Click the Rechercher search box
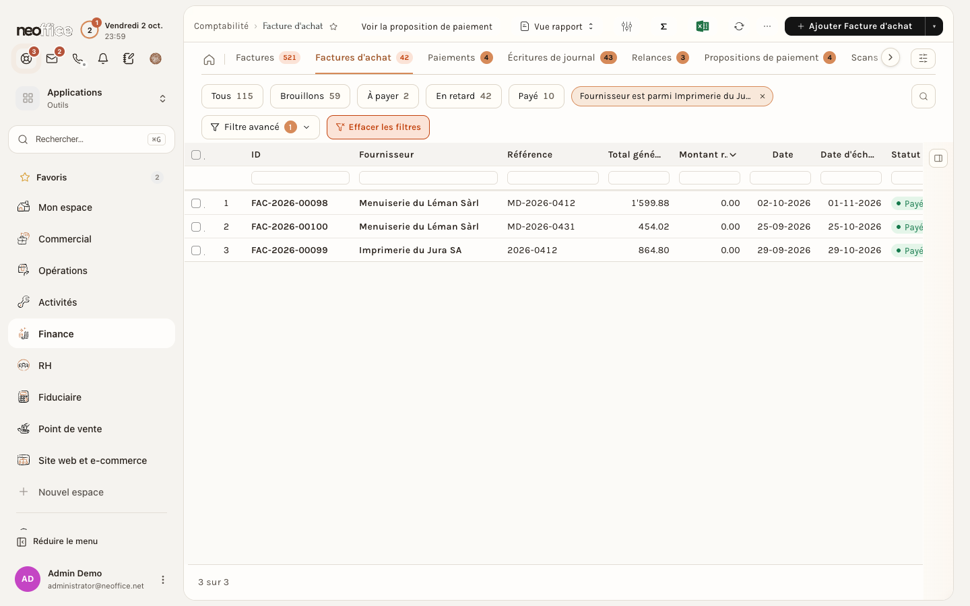The width and height of the screenshot is (970, 606). point(92,139)
